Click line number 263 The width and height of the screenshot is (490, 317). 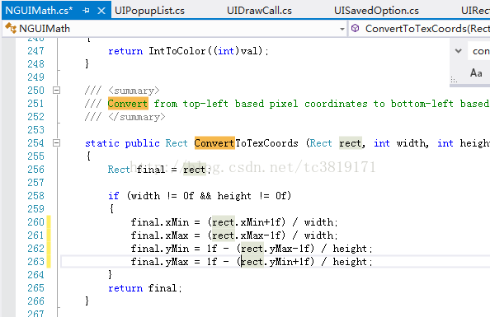(35, 262)
